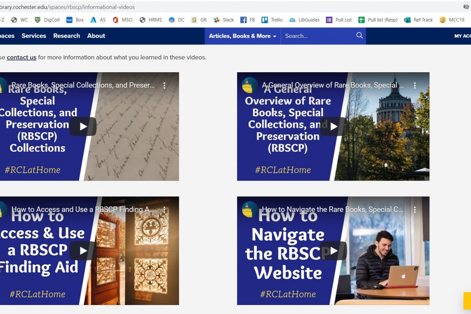Open the Research menu

pyautogui.click(x=67, y=36)
